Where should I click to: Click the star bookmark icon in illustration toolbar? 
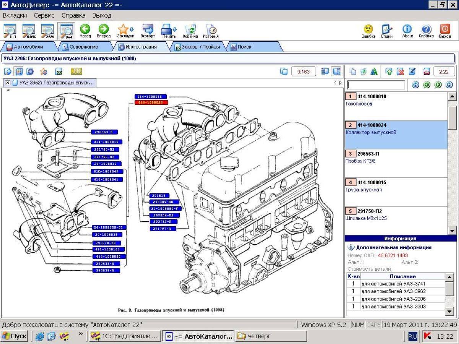pyautogui.click(x=44, y=71)
